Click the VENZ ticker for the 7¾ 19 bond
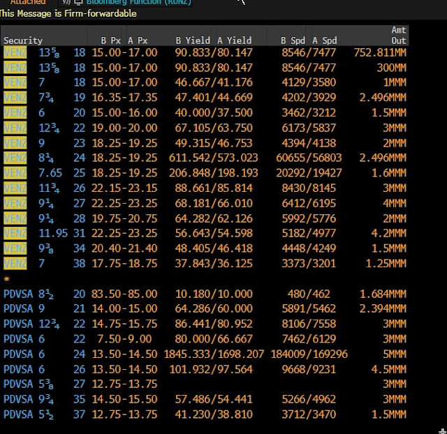This screenshot has width=447, height=434. [15, 98]
